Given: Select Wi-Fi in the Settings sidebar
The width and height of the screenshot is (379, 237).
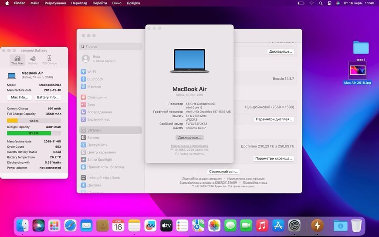Looking at the screenshot, I should point(111,72).
